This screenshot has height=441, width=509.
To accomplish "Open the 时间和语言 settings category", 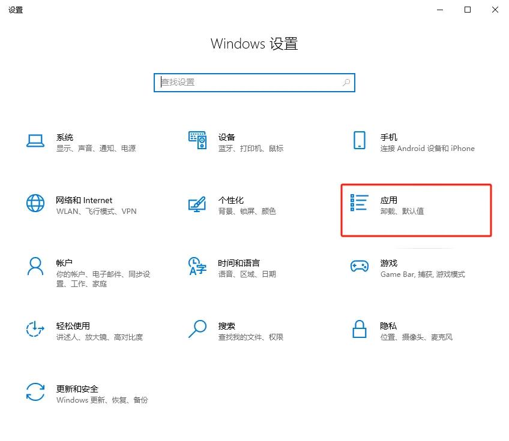I will click(232, 268).
